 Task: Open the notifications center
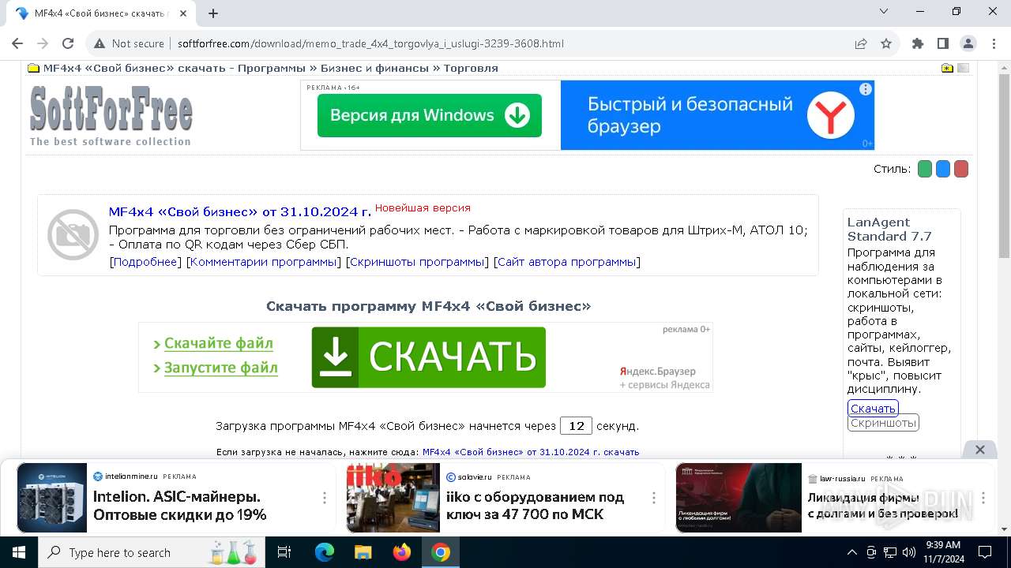(985, 552)
